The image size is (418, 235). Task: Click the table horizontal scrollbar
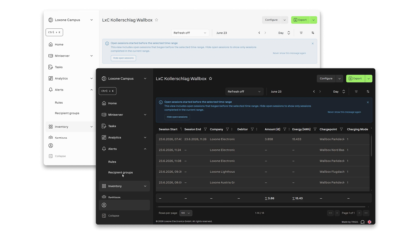(x=261, y=207)
